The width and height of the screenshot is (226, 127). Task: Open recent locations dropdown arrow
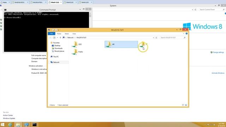point(57,38)
